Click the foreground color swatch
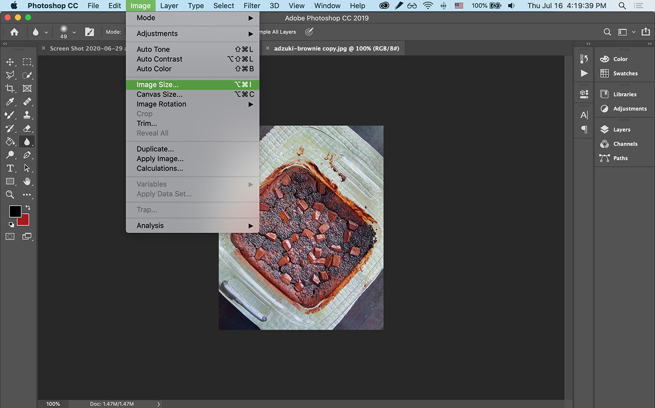655x408 pixels. coord(14,210)
